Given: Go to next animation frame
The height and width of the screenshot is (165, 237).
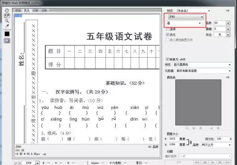Looking at the screenshot, I should click(220, 162).
